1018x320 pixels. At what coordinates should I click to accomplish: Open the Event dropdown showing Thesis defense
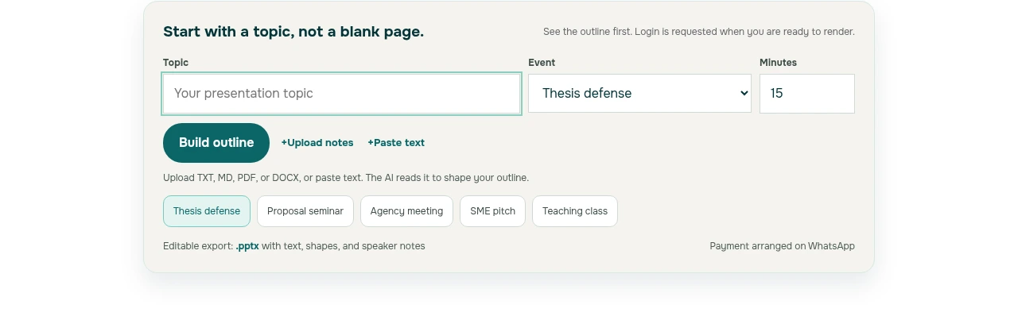tap(639, 94)
